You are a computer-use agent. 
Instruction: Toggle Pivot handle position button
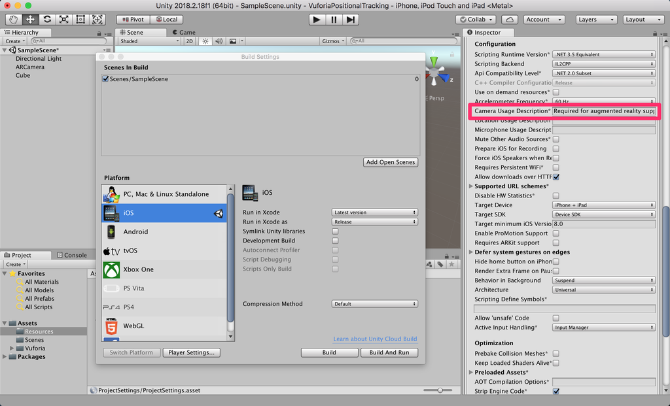[133, 19]
